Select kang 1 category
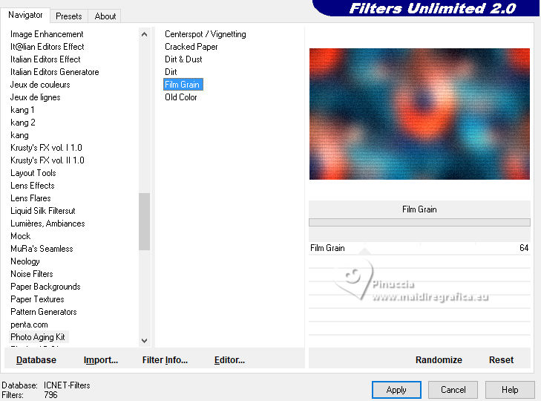The width and height of the screenshot is (541, 401). coord(22,110)
